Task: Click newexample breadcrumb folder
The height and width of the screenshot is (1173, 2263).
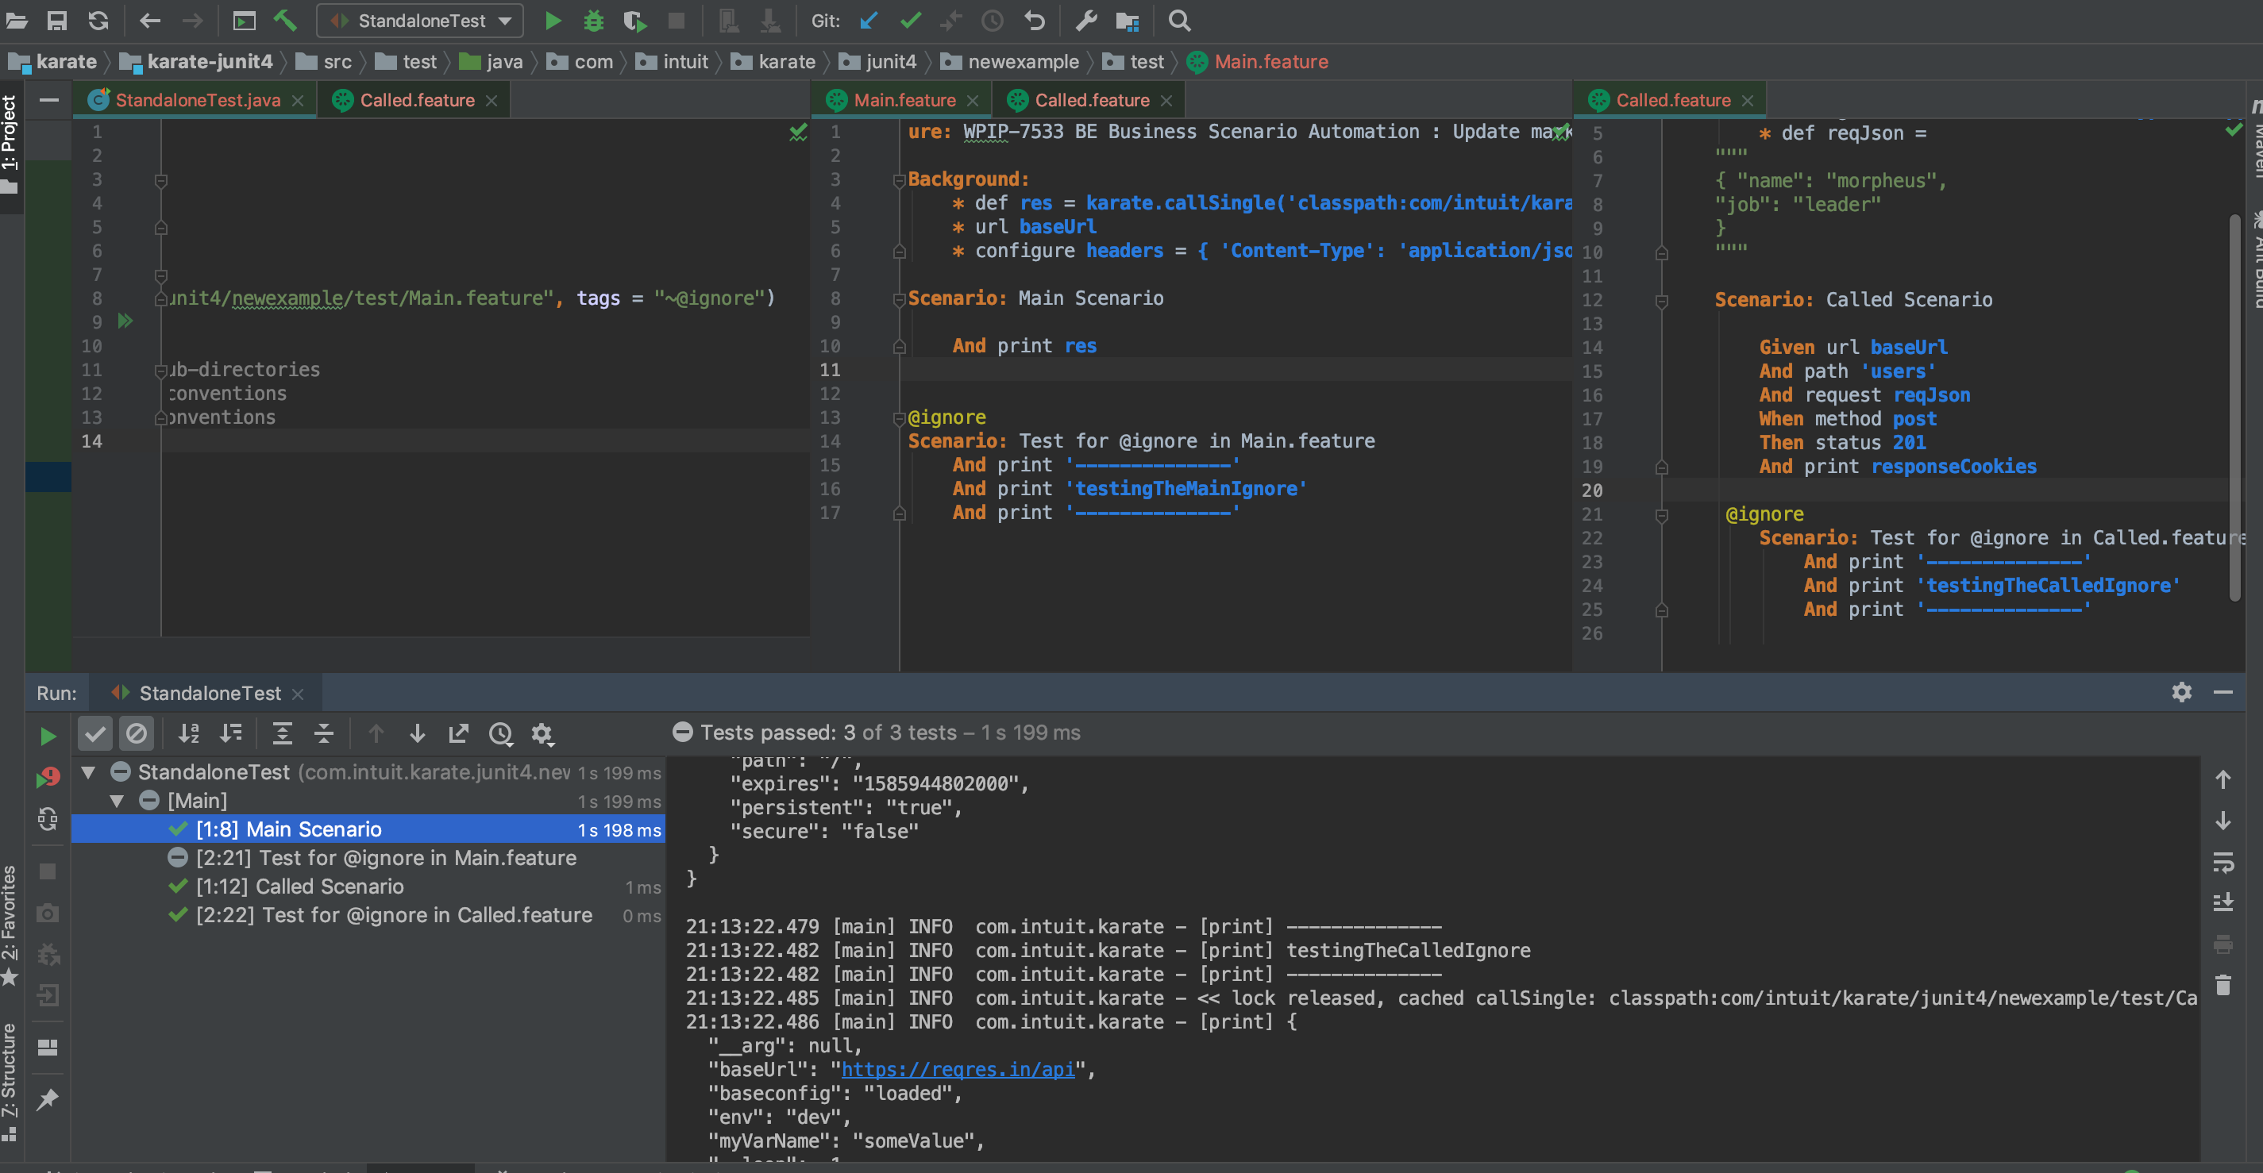Action: point(1010,61)
